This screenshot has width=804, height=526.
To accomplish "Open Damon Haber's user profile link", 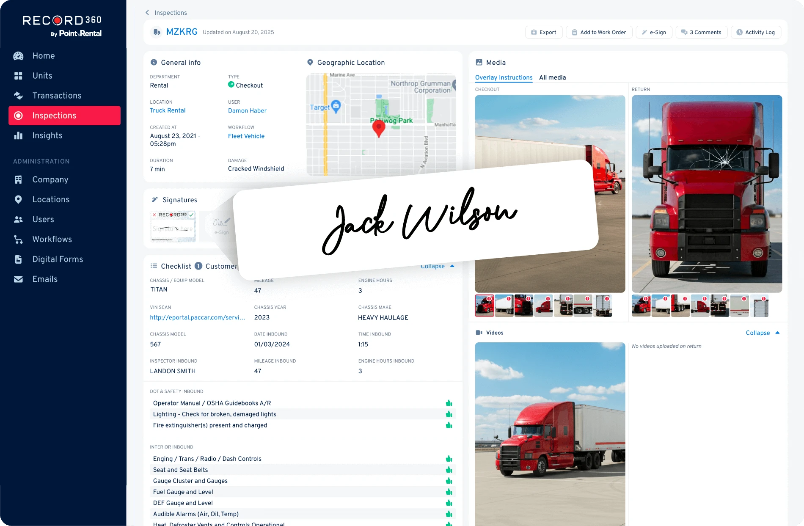I will [x=247, y=110].
